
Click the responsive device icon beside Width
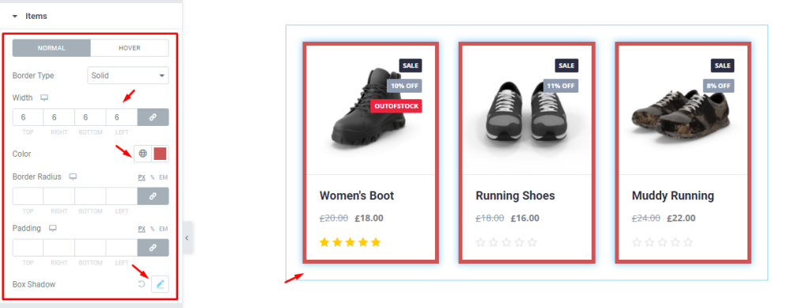44,97
